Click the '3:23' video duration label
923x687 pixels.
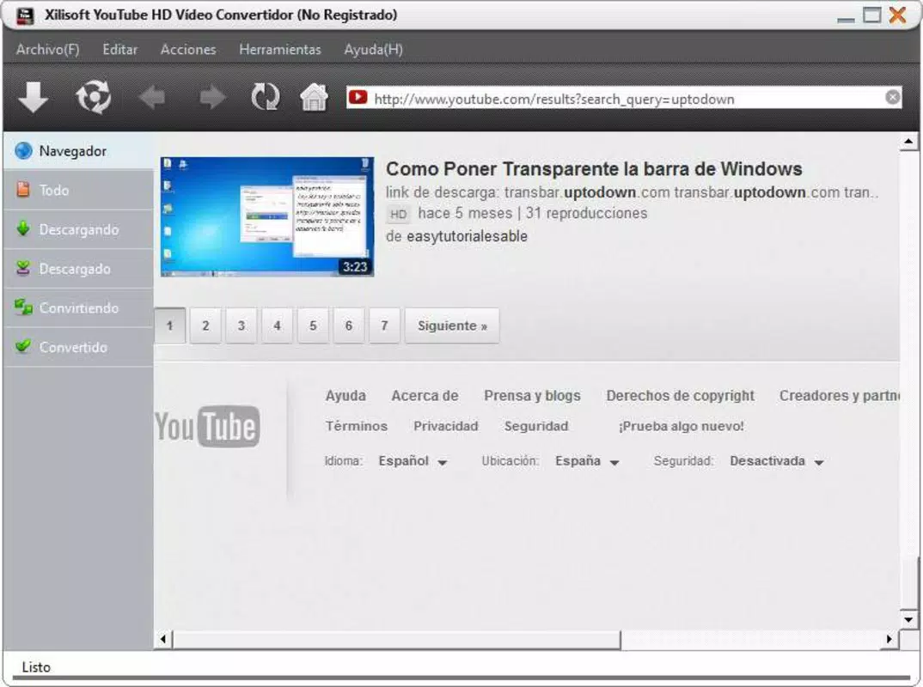(355, 267)
